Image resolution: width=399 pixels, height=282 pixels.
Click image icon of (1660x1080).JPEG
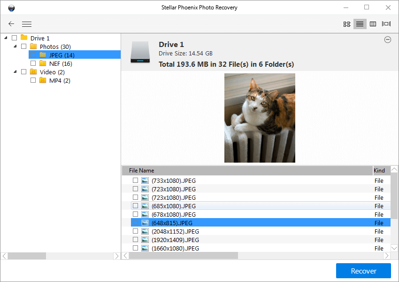point(145,248)
